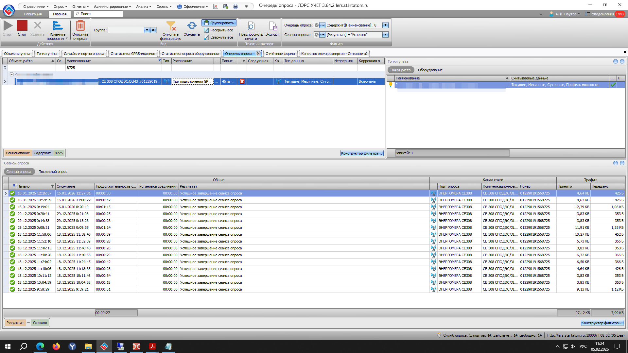Click the Обновить refresh icon

coord(192,25)
